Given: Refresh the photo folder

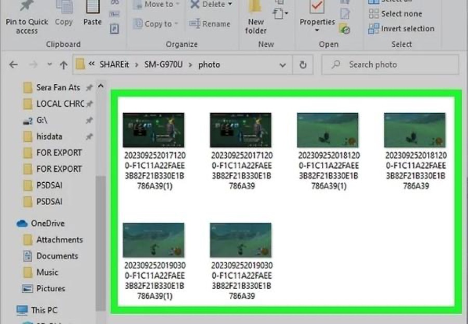Looking at the screenshot, I should [303, 65].
